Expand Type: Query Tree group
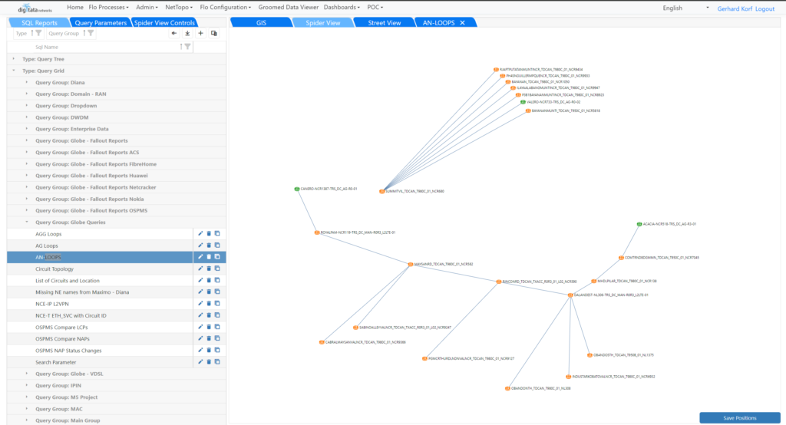Screen dimensions: 786x425 coord(14,58)
